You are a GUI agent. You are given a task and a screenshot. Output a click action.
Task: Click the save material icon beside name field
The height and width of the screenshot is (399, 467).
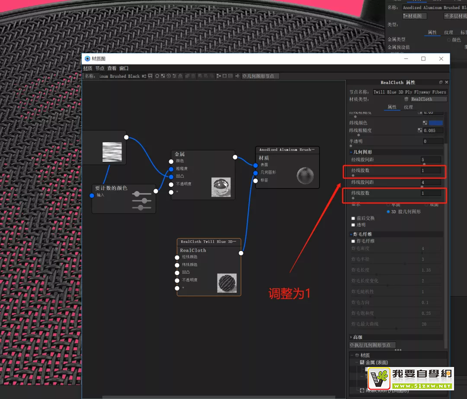(150, 76)
